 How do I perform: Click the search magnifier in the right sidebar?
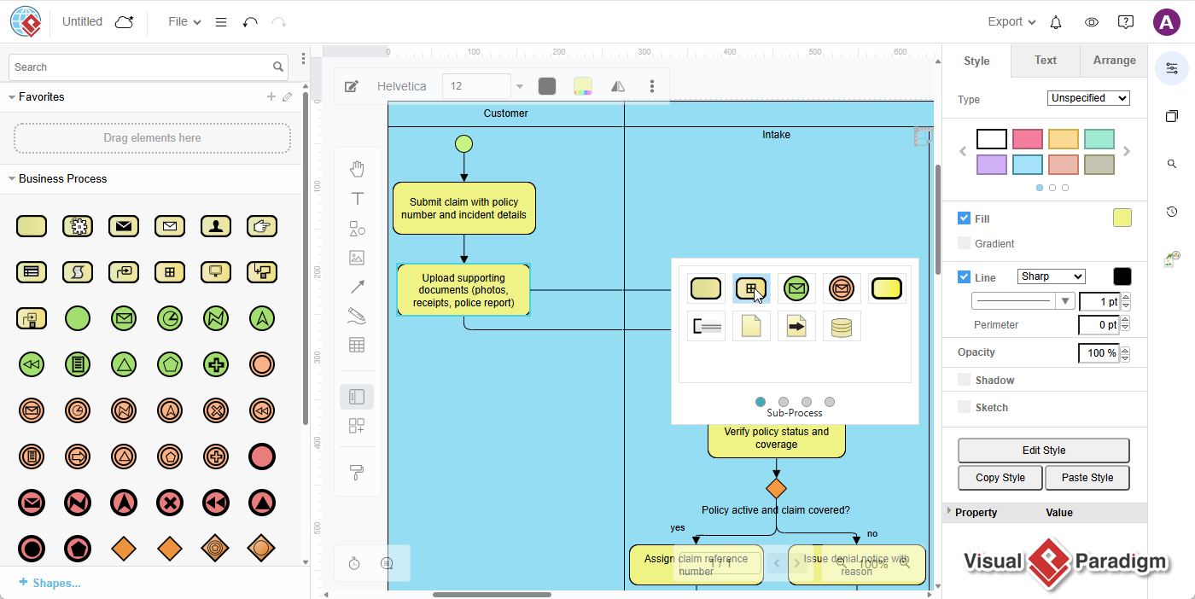[1172, 164]
